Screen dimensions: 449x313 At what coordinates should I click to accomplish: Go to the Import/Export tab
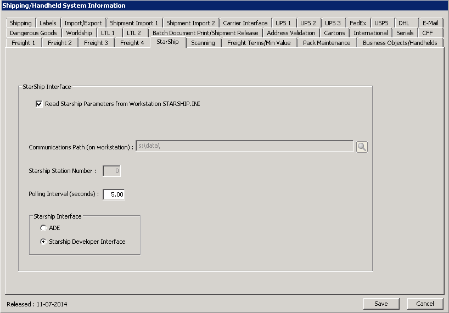(x=83, y=23)
